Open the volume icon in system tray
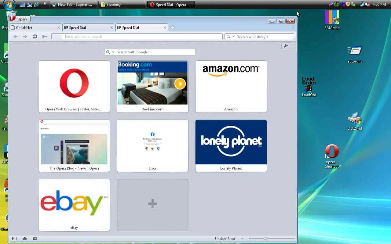The image size is (391, 244). point(367,4)
